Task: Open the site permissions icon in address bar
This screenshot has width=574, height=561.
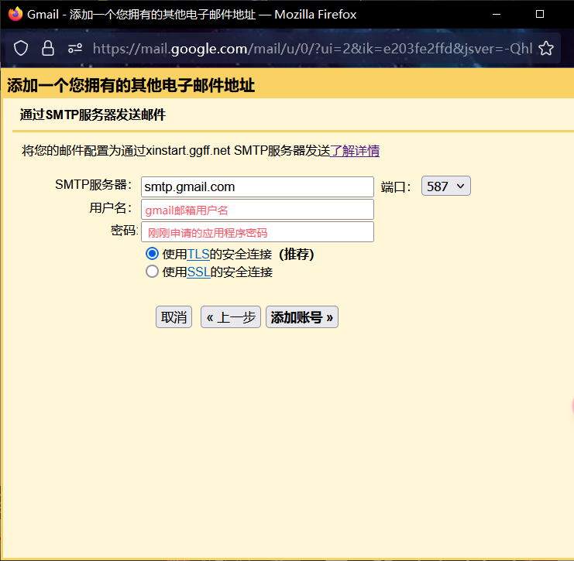Action: pyautogui.click(x=75, y=48)
